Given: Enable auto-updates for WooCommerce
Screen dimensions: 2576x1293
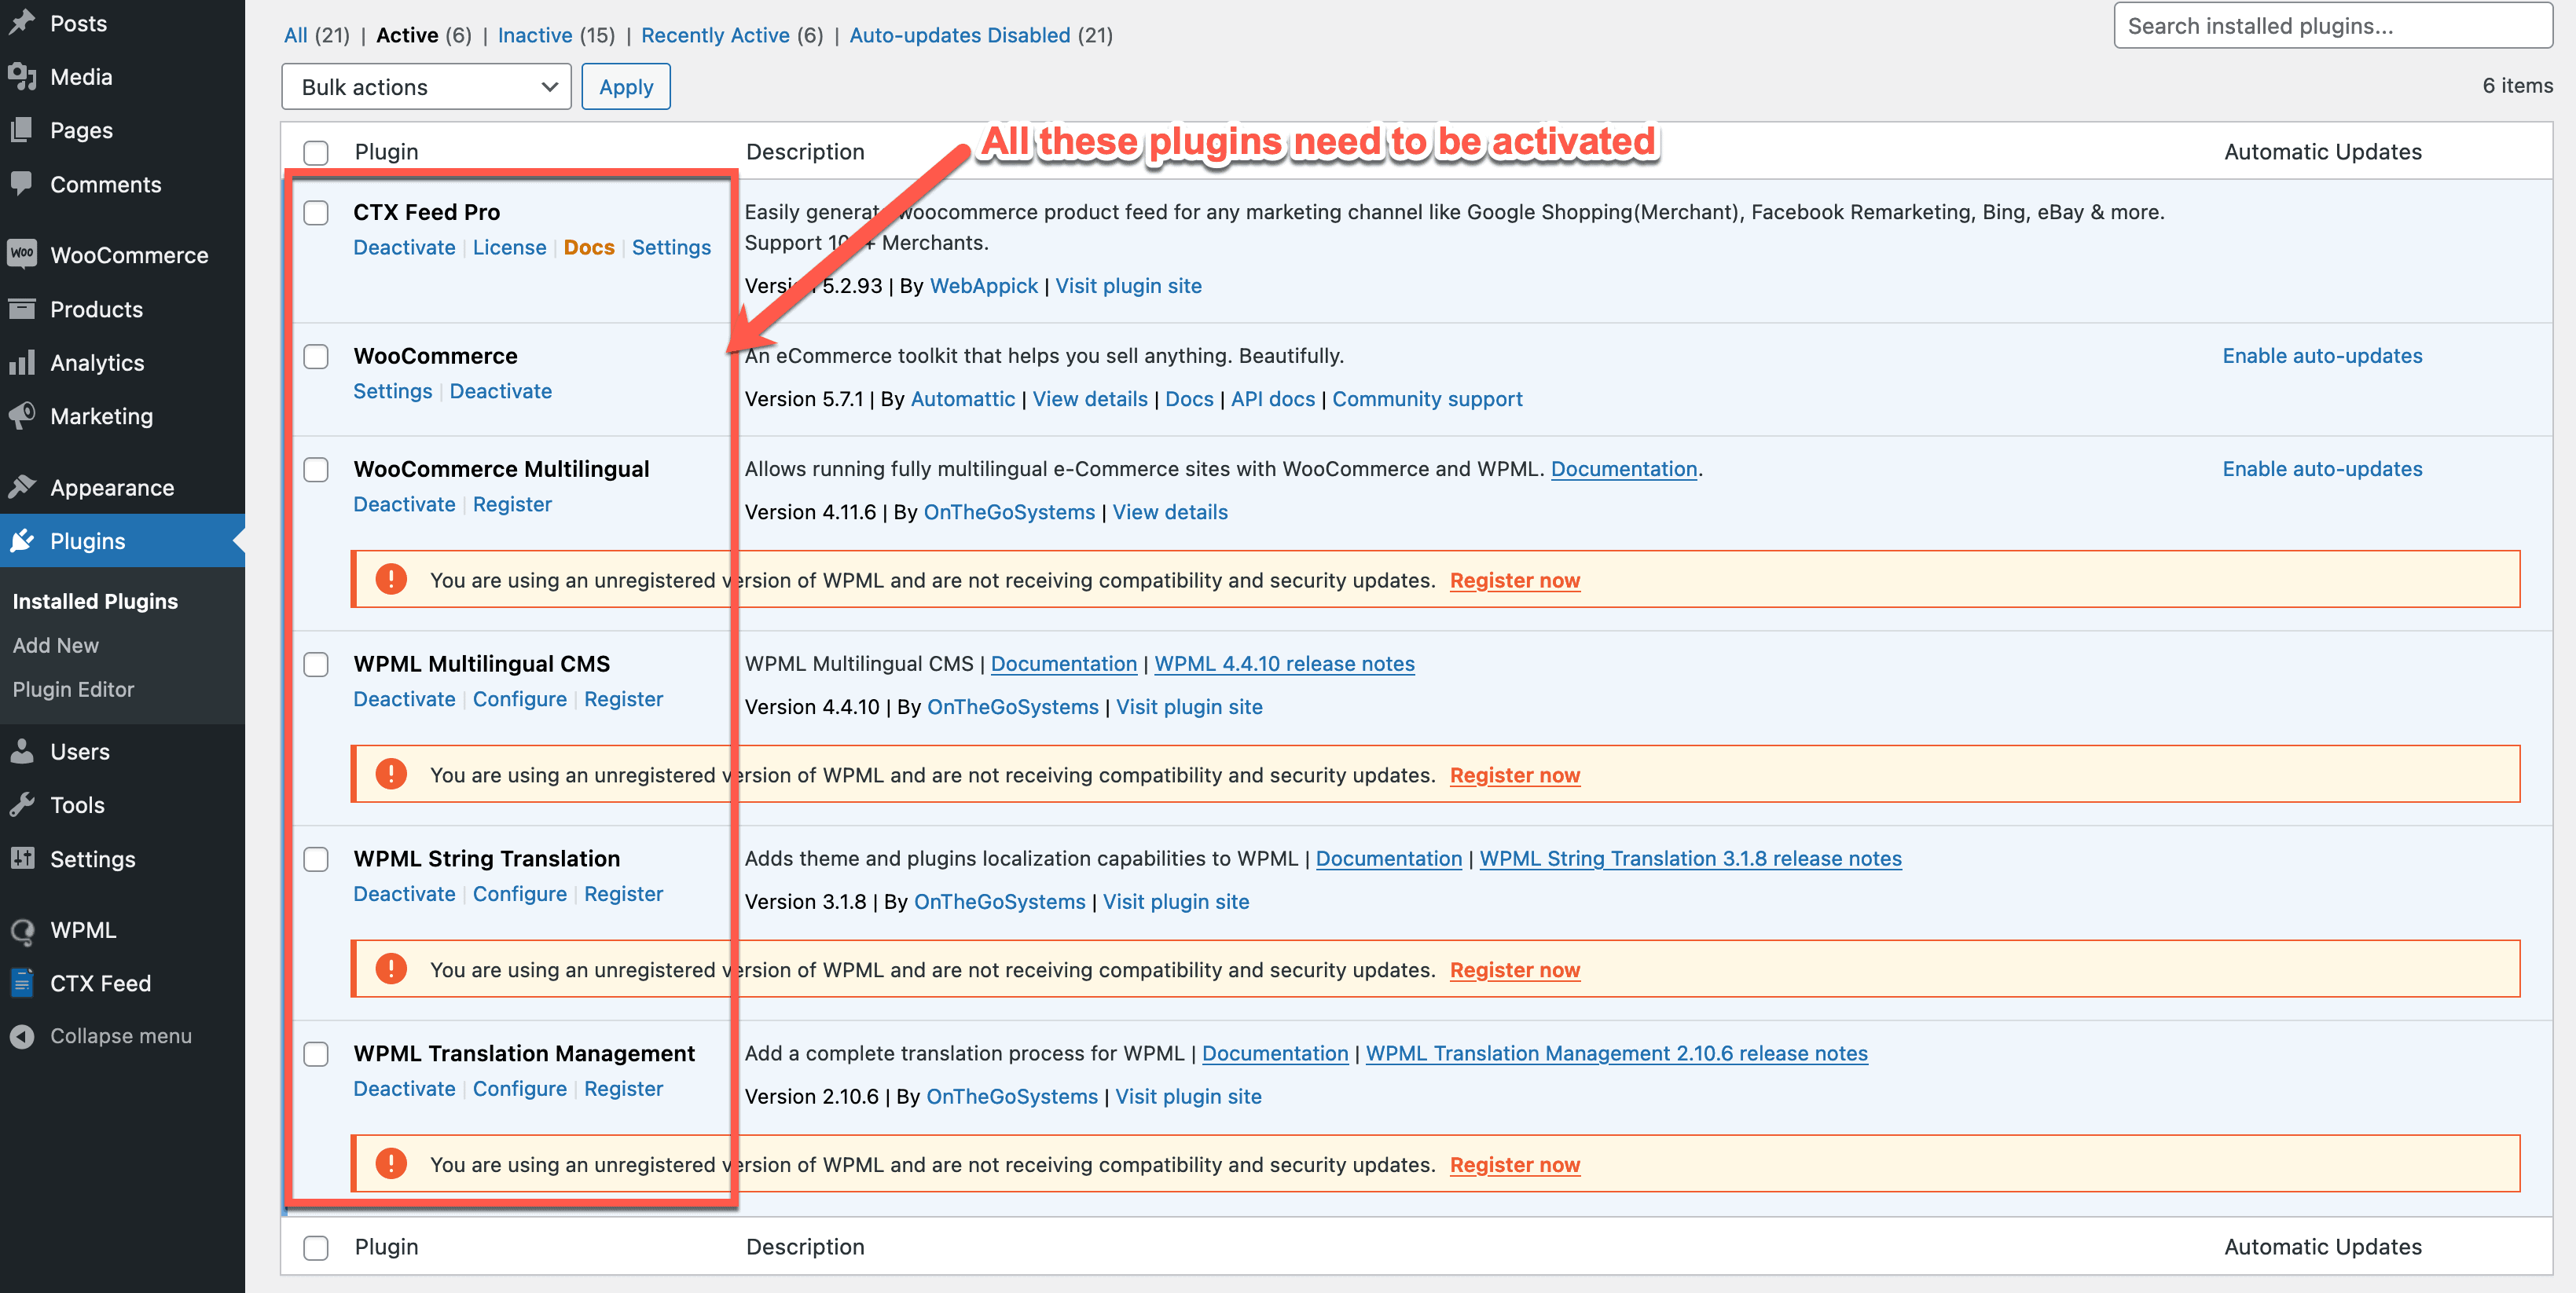Looking at the screenshot, I should (2322, 356).
